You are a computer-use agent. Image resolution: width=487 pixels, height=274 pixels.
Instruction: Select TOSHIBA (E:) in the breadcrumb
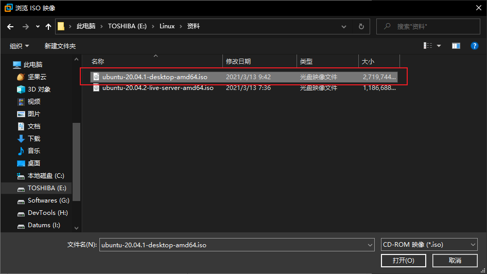tap(127, 26)
